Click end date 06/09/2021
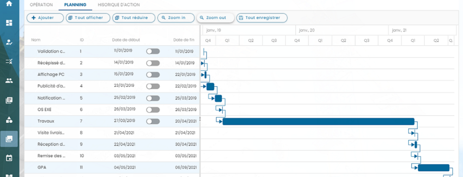 click(186, 168)
